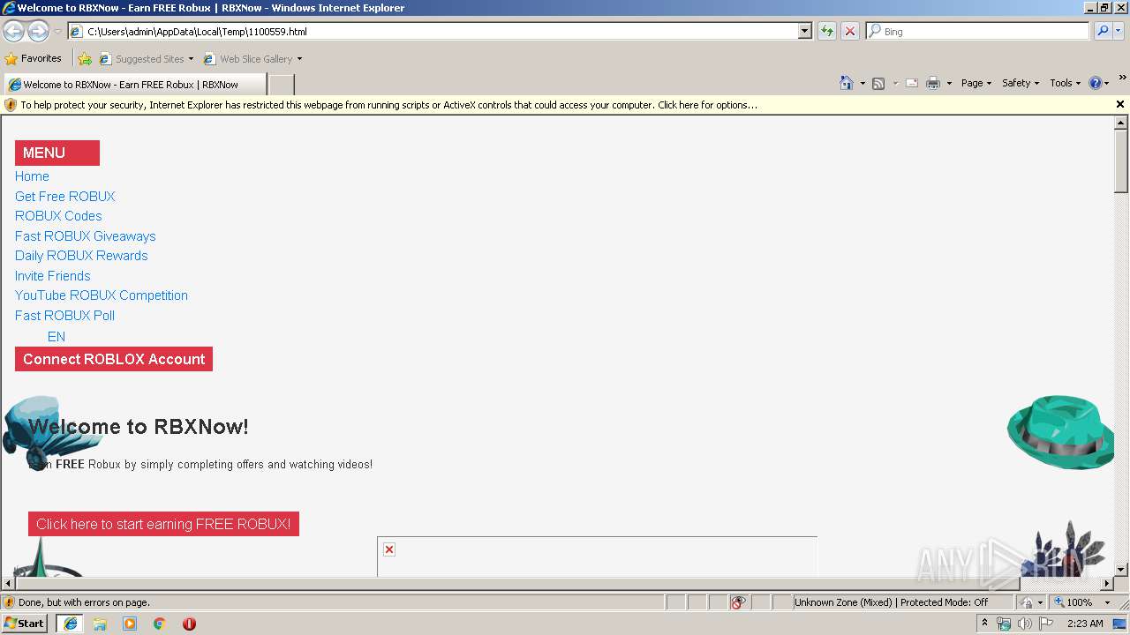The image size is (1130, 635).
Task: Click the Print icon
Action: click(x=933, y=83)
